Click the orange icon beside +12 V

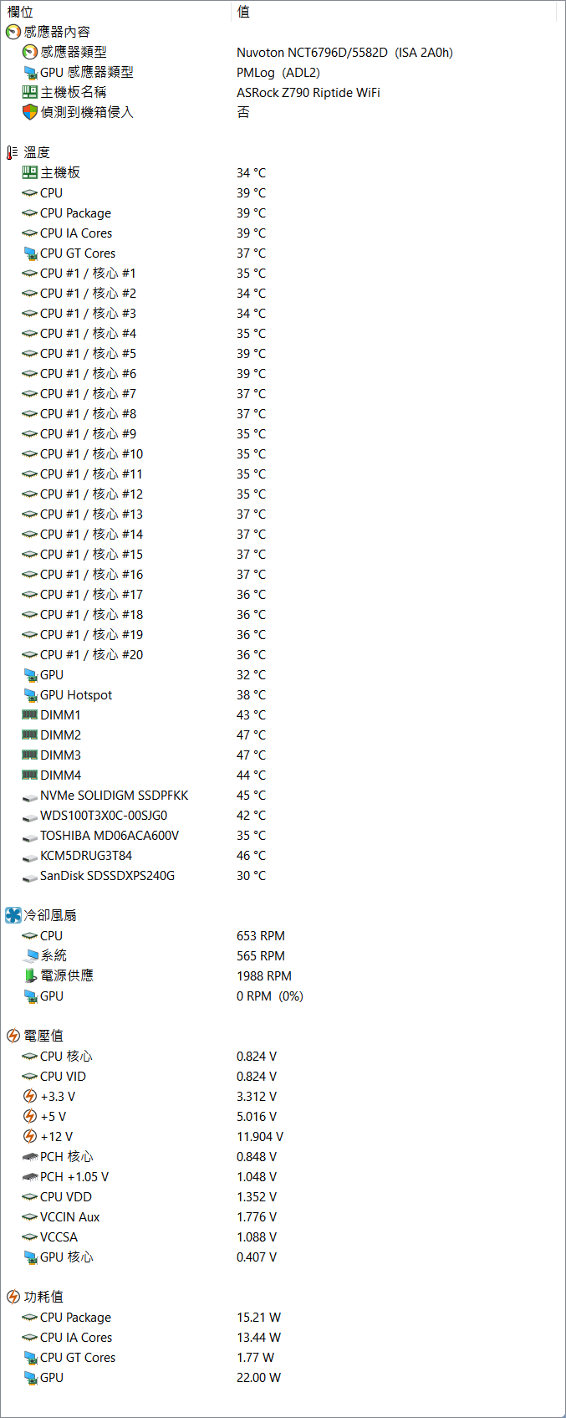(30, 1136)
